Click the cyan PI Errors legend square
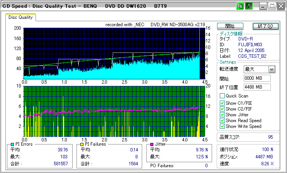 [12, 144]
